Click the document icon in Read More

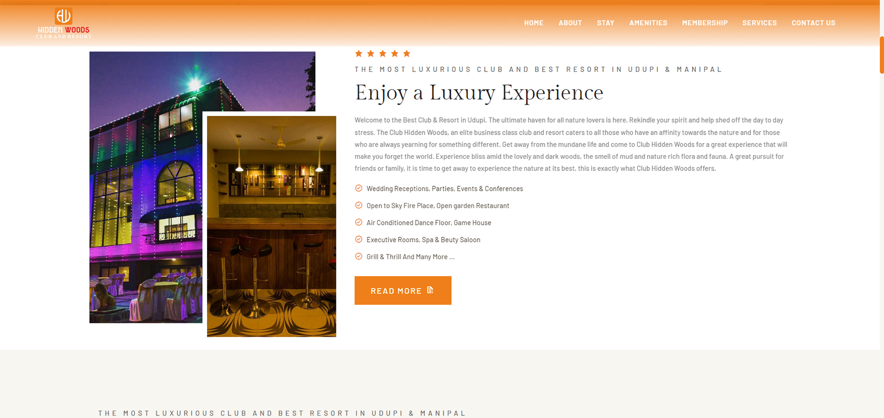point(430,290)
